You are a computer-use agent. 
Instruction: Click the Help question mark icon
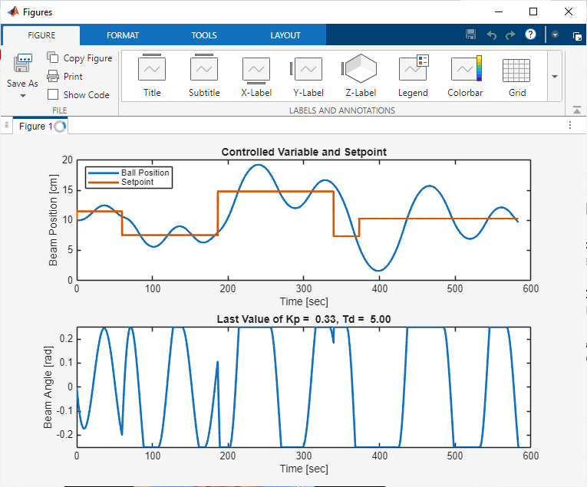530,35
